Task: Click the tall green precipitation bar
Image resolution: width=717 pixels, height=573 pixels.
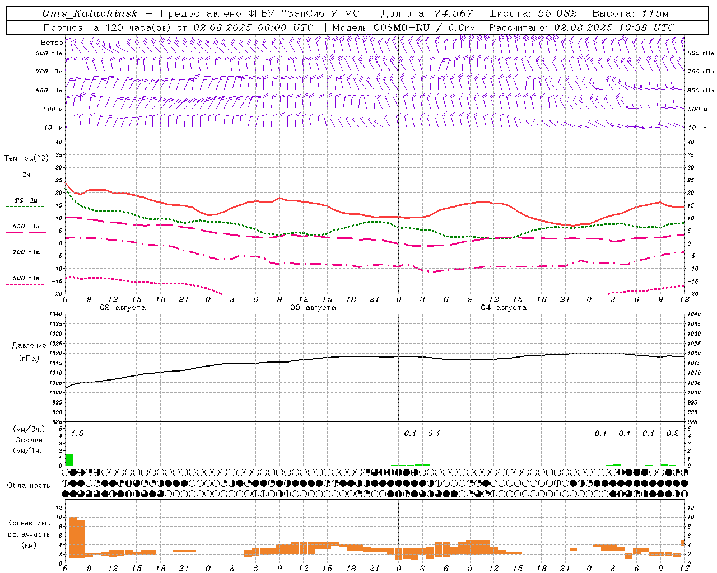Action: 69,459
